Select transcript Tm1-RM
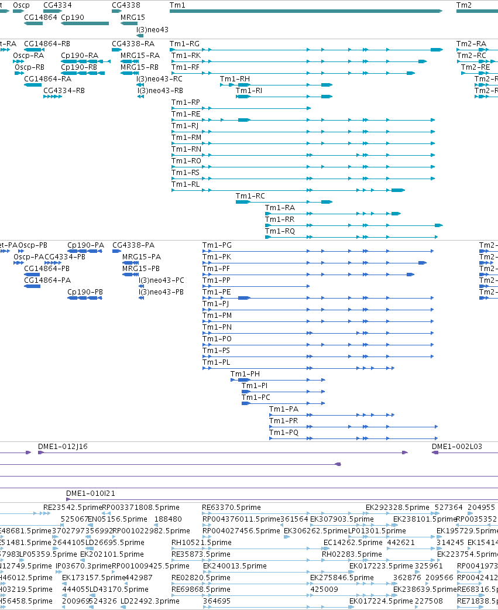This screenshot has width=498, height=610. point(187,138)
